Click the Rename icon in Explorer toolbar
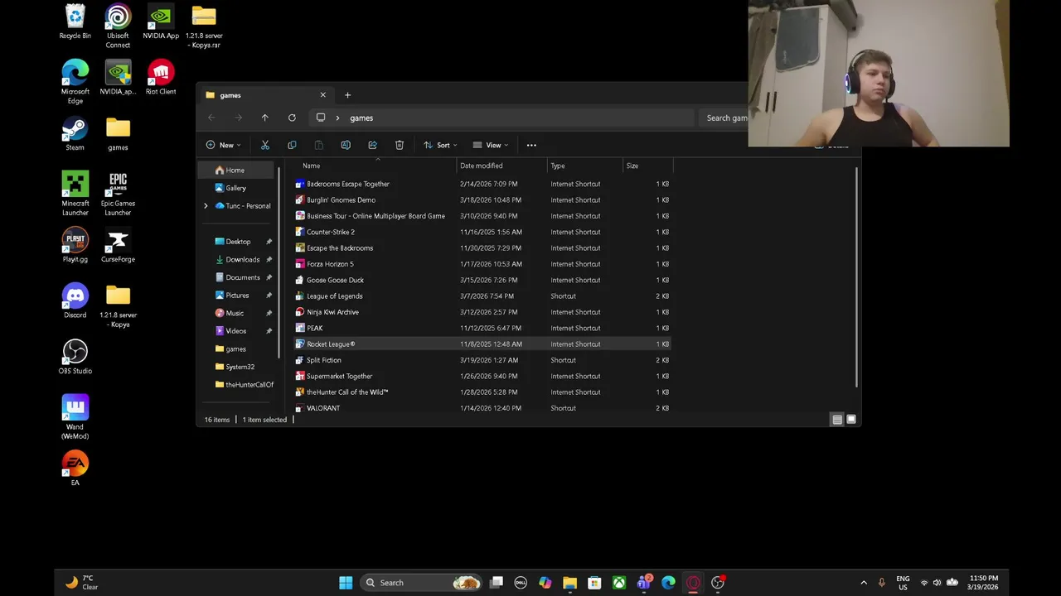Image resolution: width=1061 pixels, height=596 pixels. tap(346, 145)
